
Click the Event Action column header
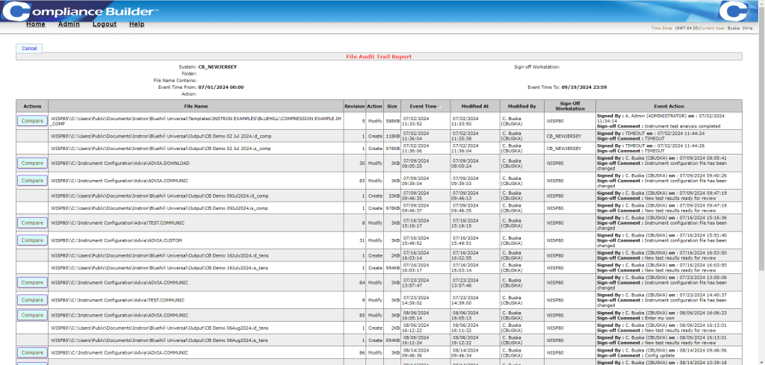click(669, 106)
